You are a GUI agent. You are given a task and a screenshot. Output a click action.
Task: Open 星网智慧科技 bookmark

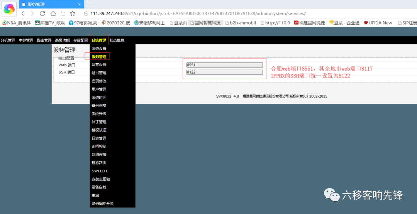pyautogui.click(x=205, y=23)
